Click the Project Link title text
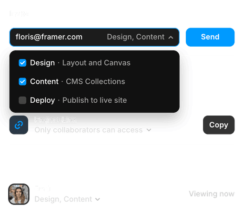244x213 pixels. point(55,120)
